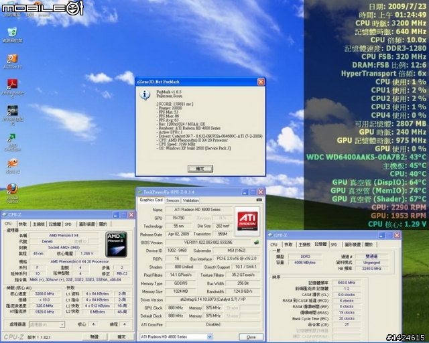Click the 3200.0 MHz core speed value
429x343 pixels.
pos(45,294)
